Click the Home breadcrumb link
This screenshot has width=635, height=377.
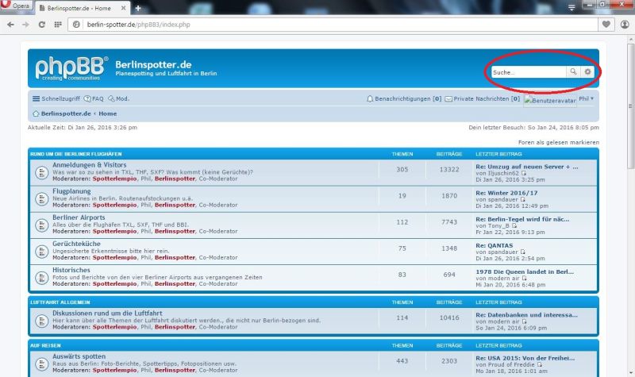108,113
